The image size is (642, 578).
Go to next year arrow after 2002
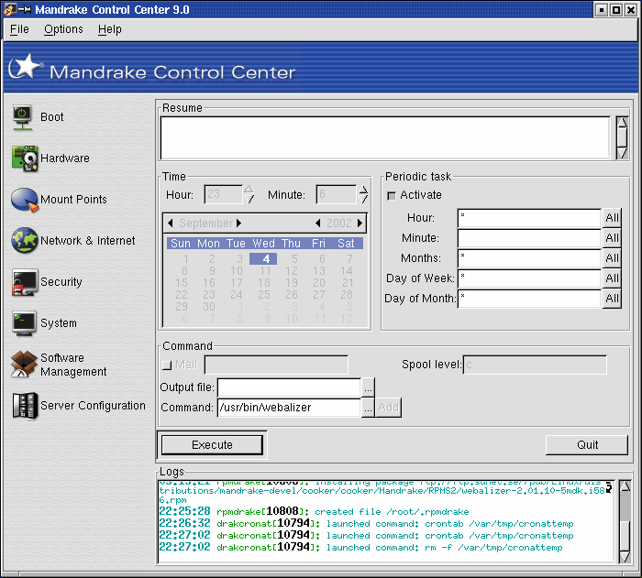coord(360,223)
